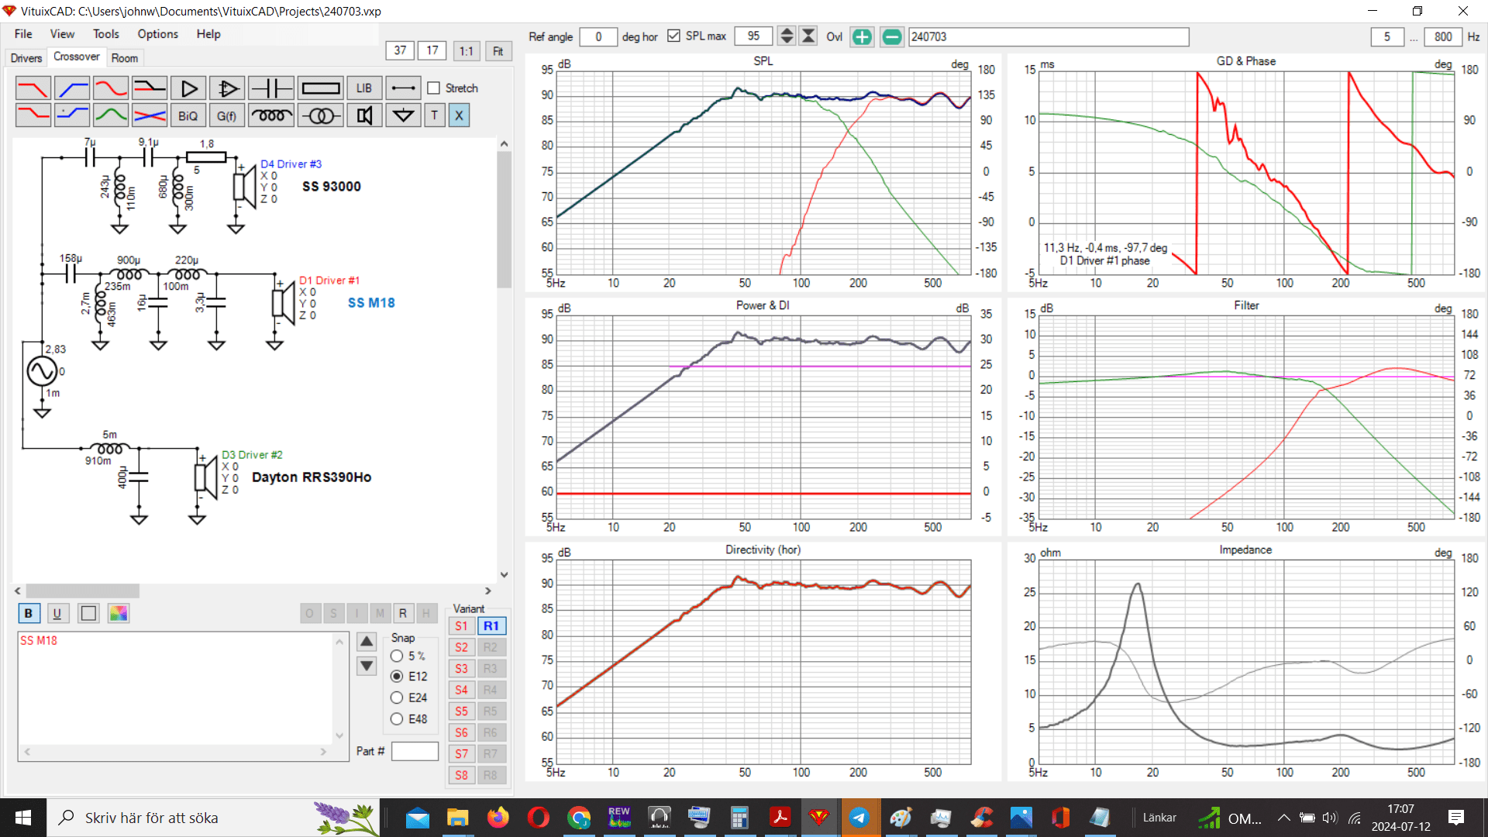Open the rainbow text color picker

pyautogui.click(x=119, y=613)
